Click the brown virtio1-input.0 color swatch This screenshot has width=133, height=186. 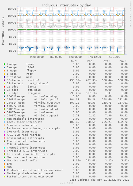pyautogui.click(x=5, y=100)
